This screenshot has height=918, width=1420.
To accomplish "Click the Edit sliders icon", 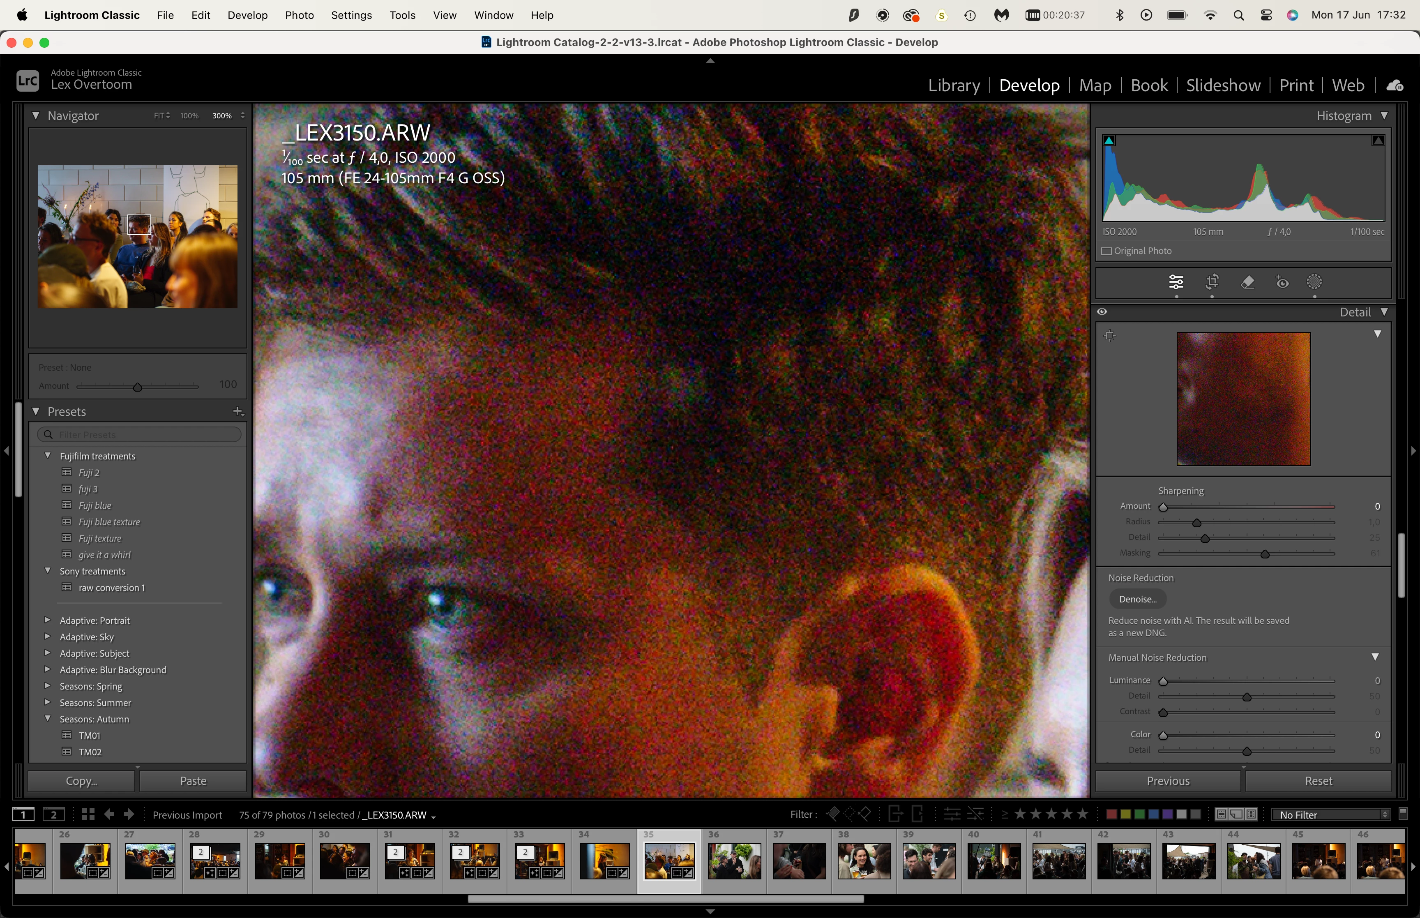I will [x=1176, y=282].
